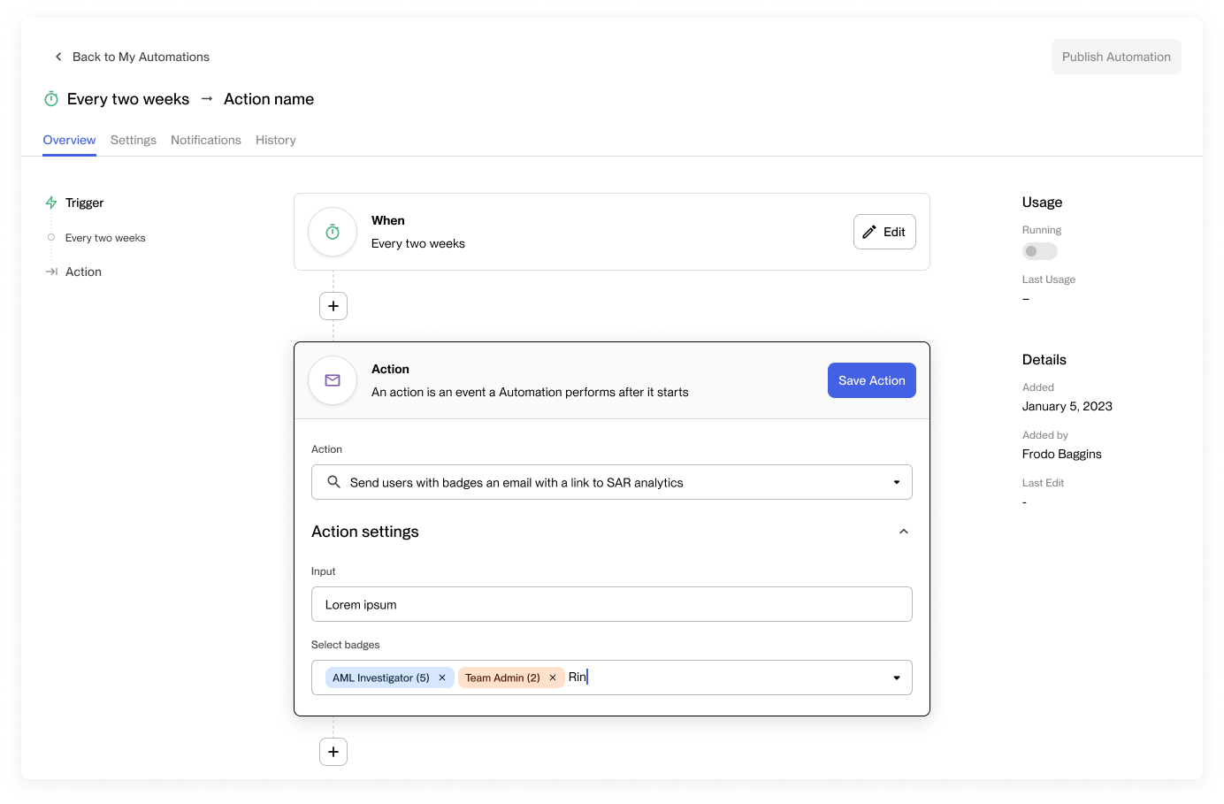Image resolution: width=1224 pixels, height=804 pixels.
Task: Click the plus button below Action card
Action: click(333, 752)
